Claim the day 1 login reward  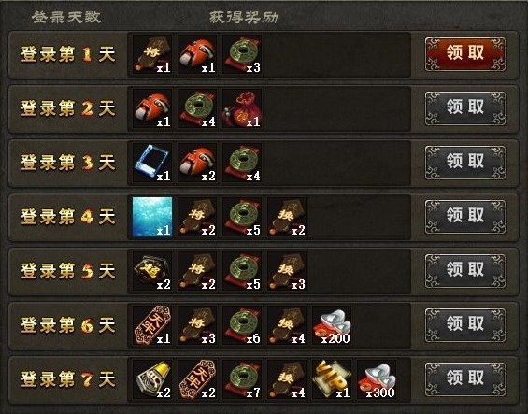[465, 54]
